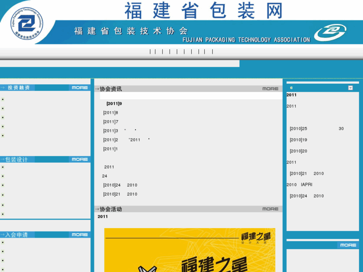Image resolution: width=363 pixels, height=272 pixels.
Task: Open the [2010]21 2010 entry in 协会资讯
Action: click(x=120, y=194)
